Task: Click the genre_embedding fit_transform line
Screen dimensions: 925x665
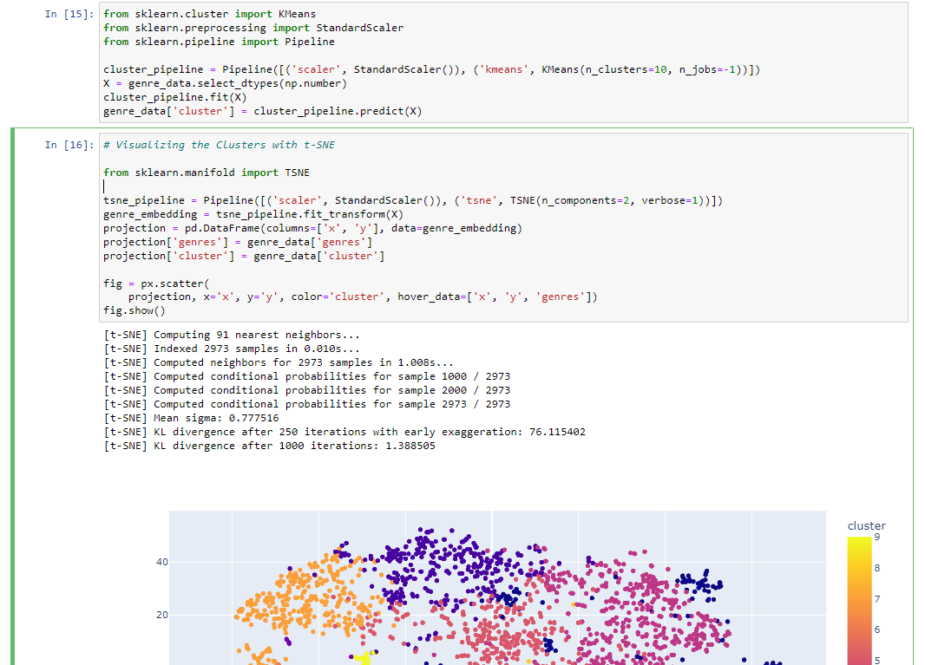Action: coord(253,215)
